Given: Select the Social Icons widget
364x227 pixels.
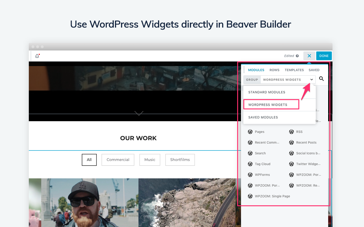Looking at the screenshot, I should coord(305,153).
